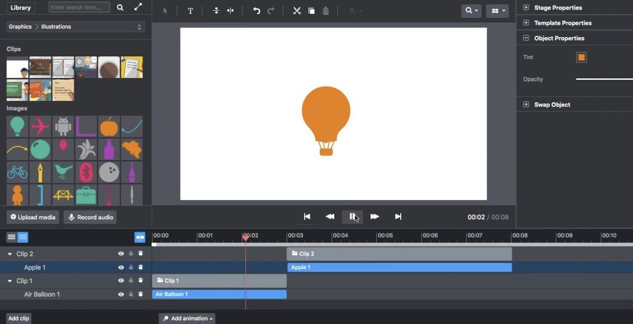Toggle visibility of Apple 1 layer
This screenshot has height=324, width=633.
click(x=121, y=267)
